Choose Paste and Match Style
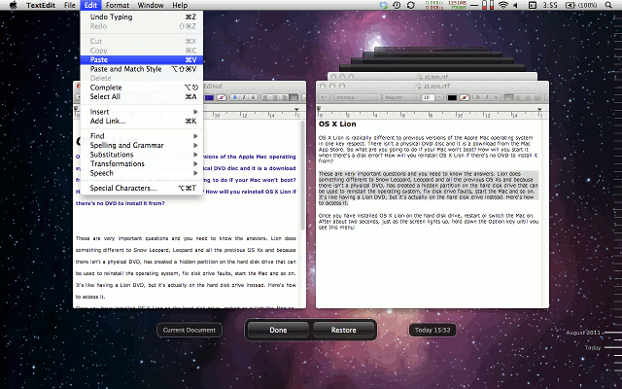Viewport: 622px width, 389px height. click(142, 69)
